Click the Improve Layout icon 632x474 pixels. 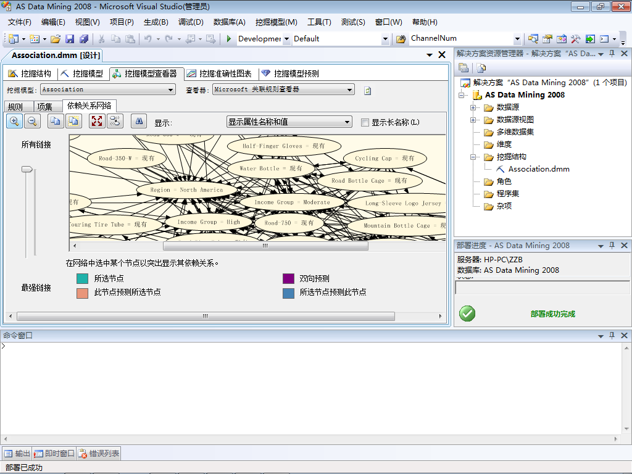(x=115, y=121)
